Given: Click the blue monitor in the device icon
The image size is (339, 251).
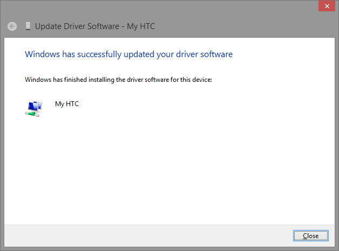Looking at the screenshot, I should pyautogui.click(x=33, y=106).
